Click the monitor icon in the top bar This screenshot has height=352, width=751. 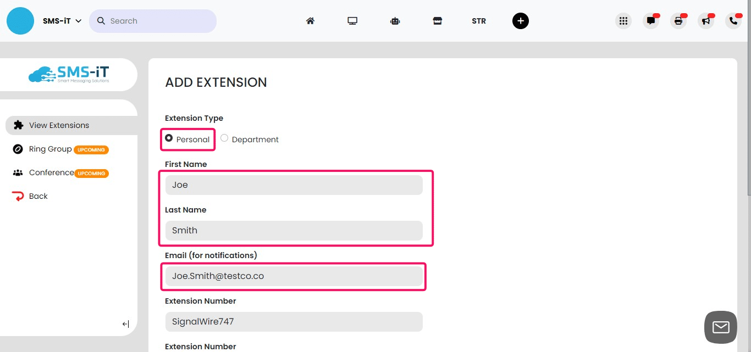point(352,20)
